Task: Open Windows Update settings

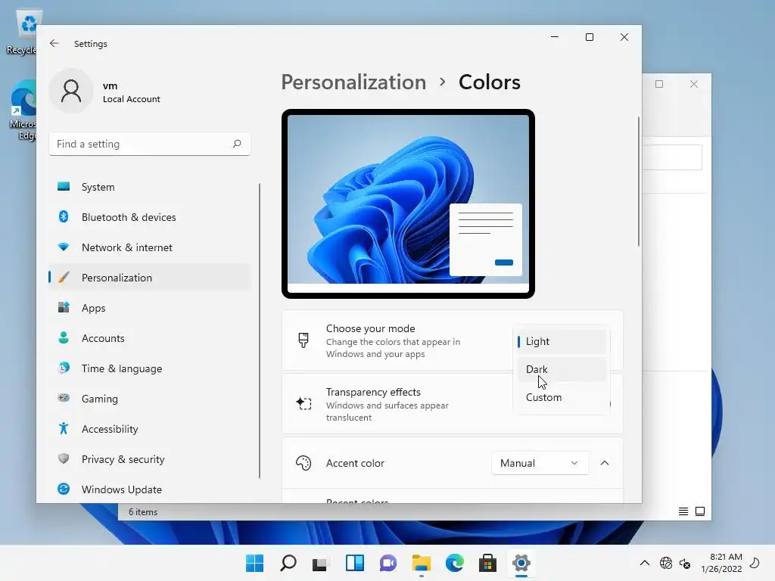Action: 150,489
